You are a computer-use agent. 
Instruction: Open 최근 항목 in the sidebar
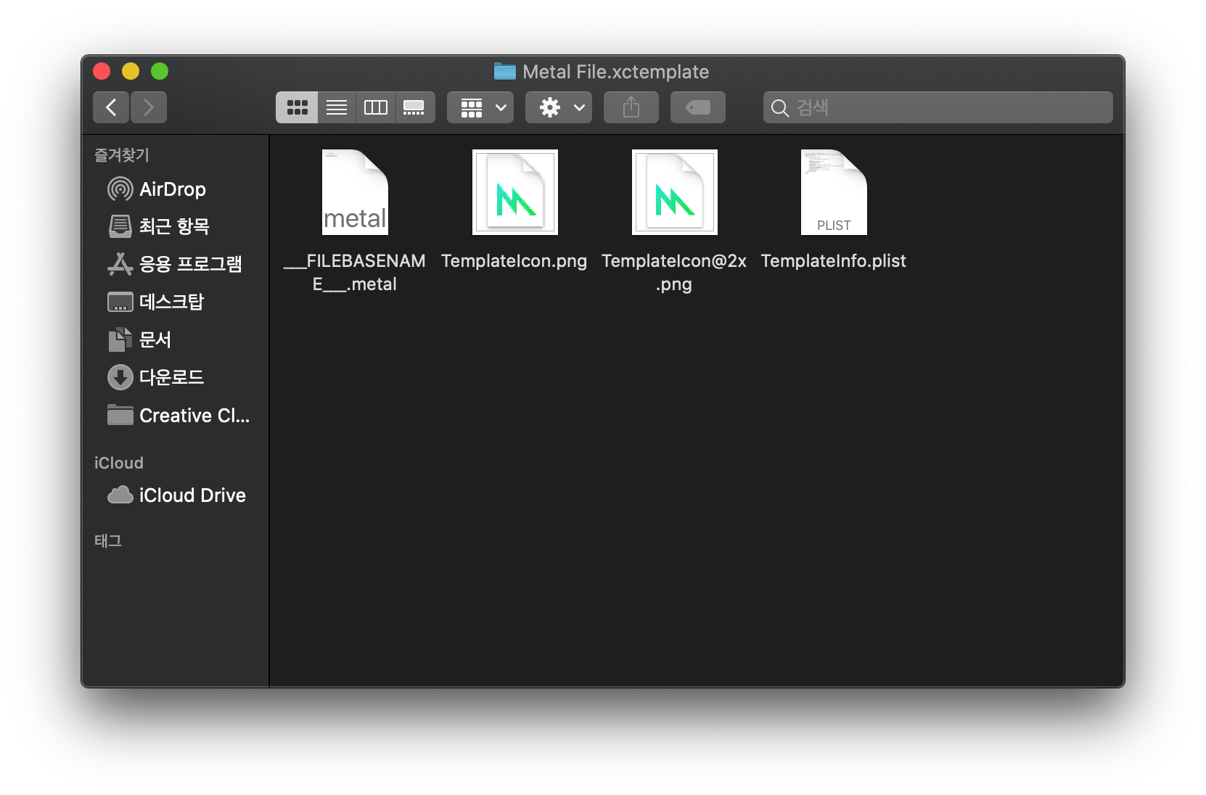tap(176, 226)
